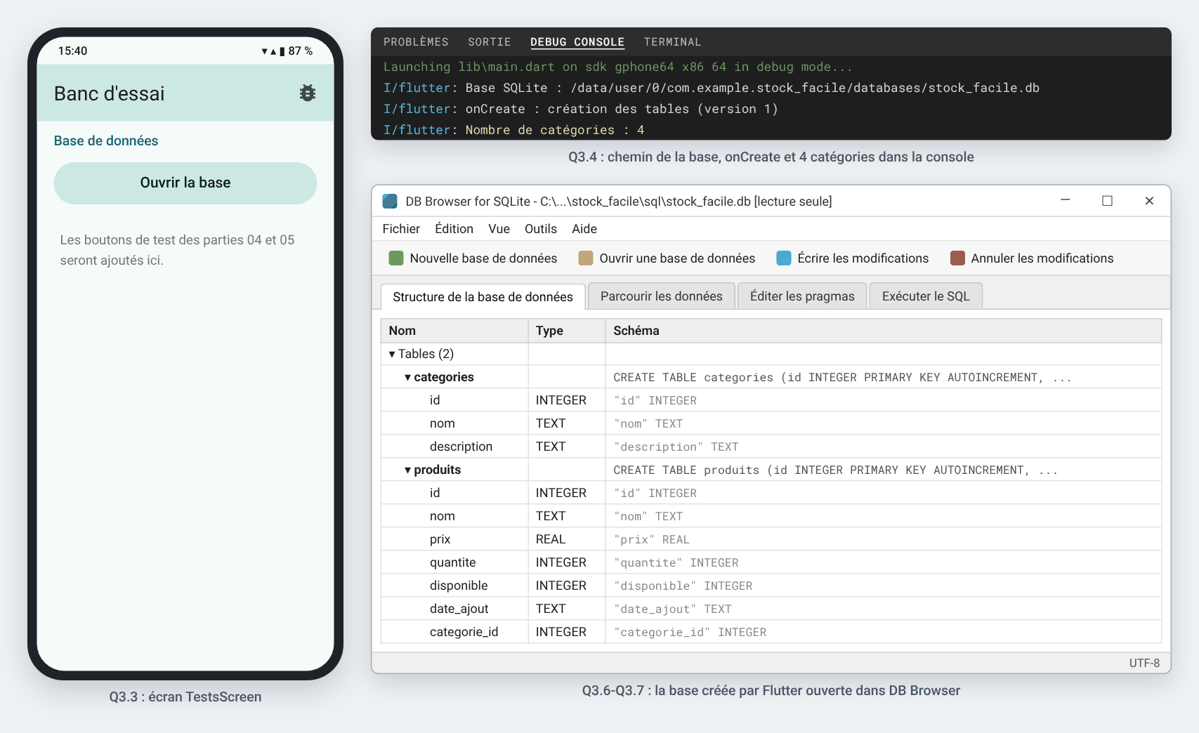Click the CREATE TABLE produits schema text
The height and width of the screenshot is (733, 1199).
coord(835,470)
